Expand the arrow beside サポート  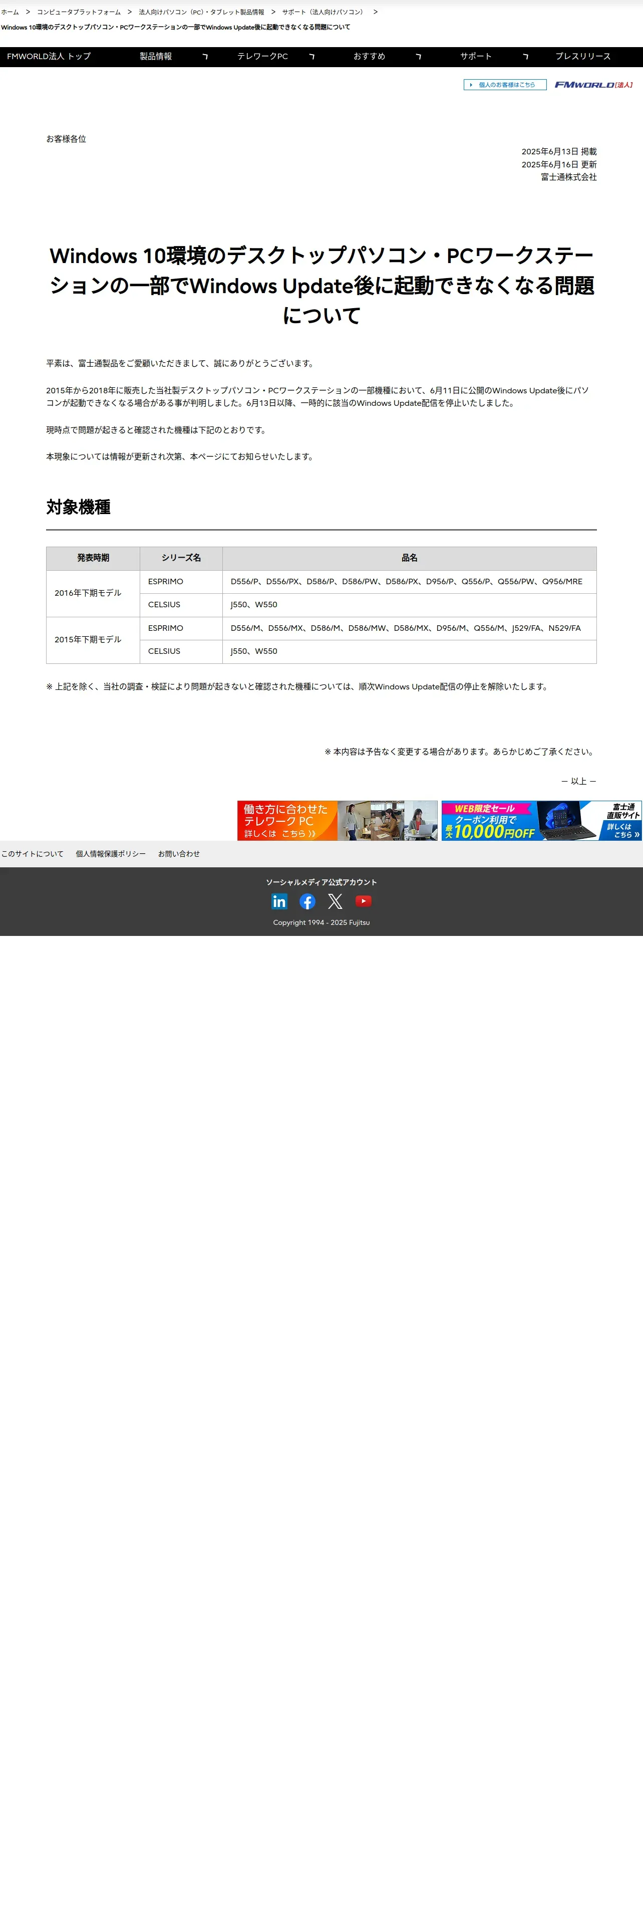tap(525, 57)
